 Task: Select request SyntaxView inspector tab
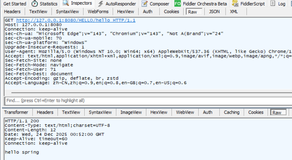[67, 12]
